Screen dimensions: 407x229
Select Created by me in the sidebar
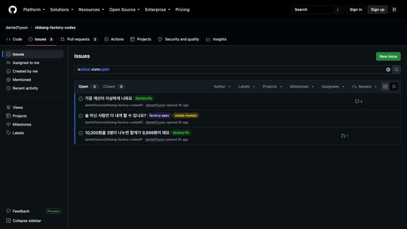33,71
